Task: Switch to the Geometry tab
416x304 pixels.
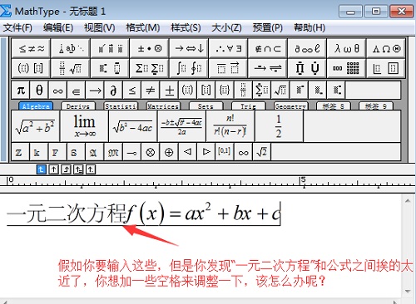Action: tap(290, 106)
